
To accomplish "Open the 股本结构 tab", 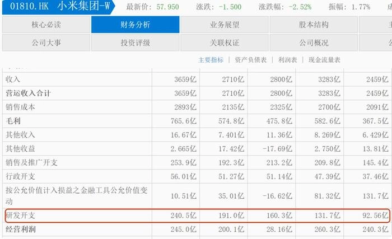I will [314, 25].
